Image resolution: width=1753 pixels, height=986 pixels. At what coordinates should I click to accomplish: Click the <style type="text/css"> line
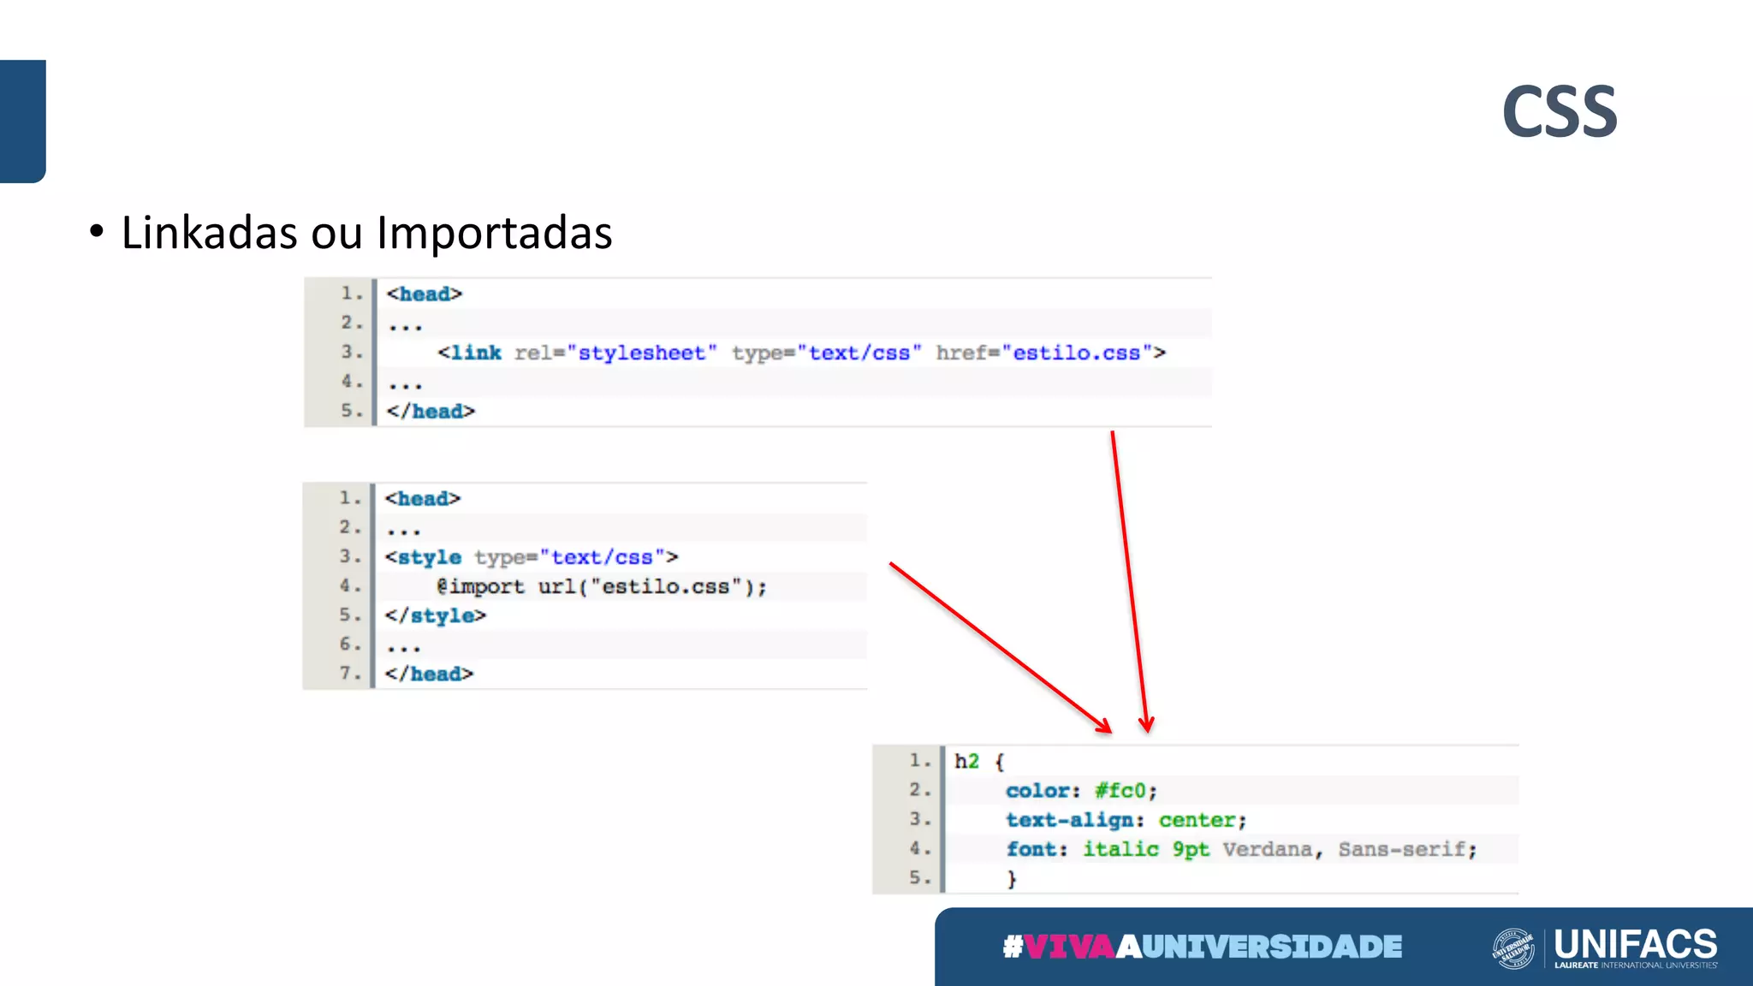pos(532,557)
